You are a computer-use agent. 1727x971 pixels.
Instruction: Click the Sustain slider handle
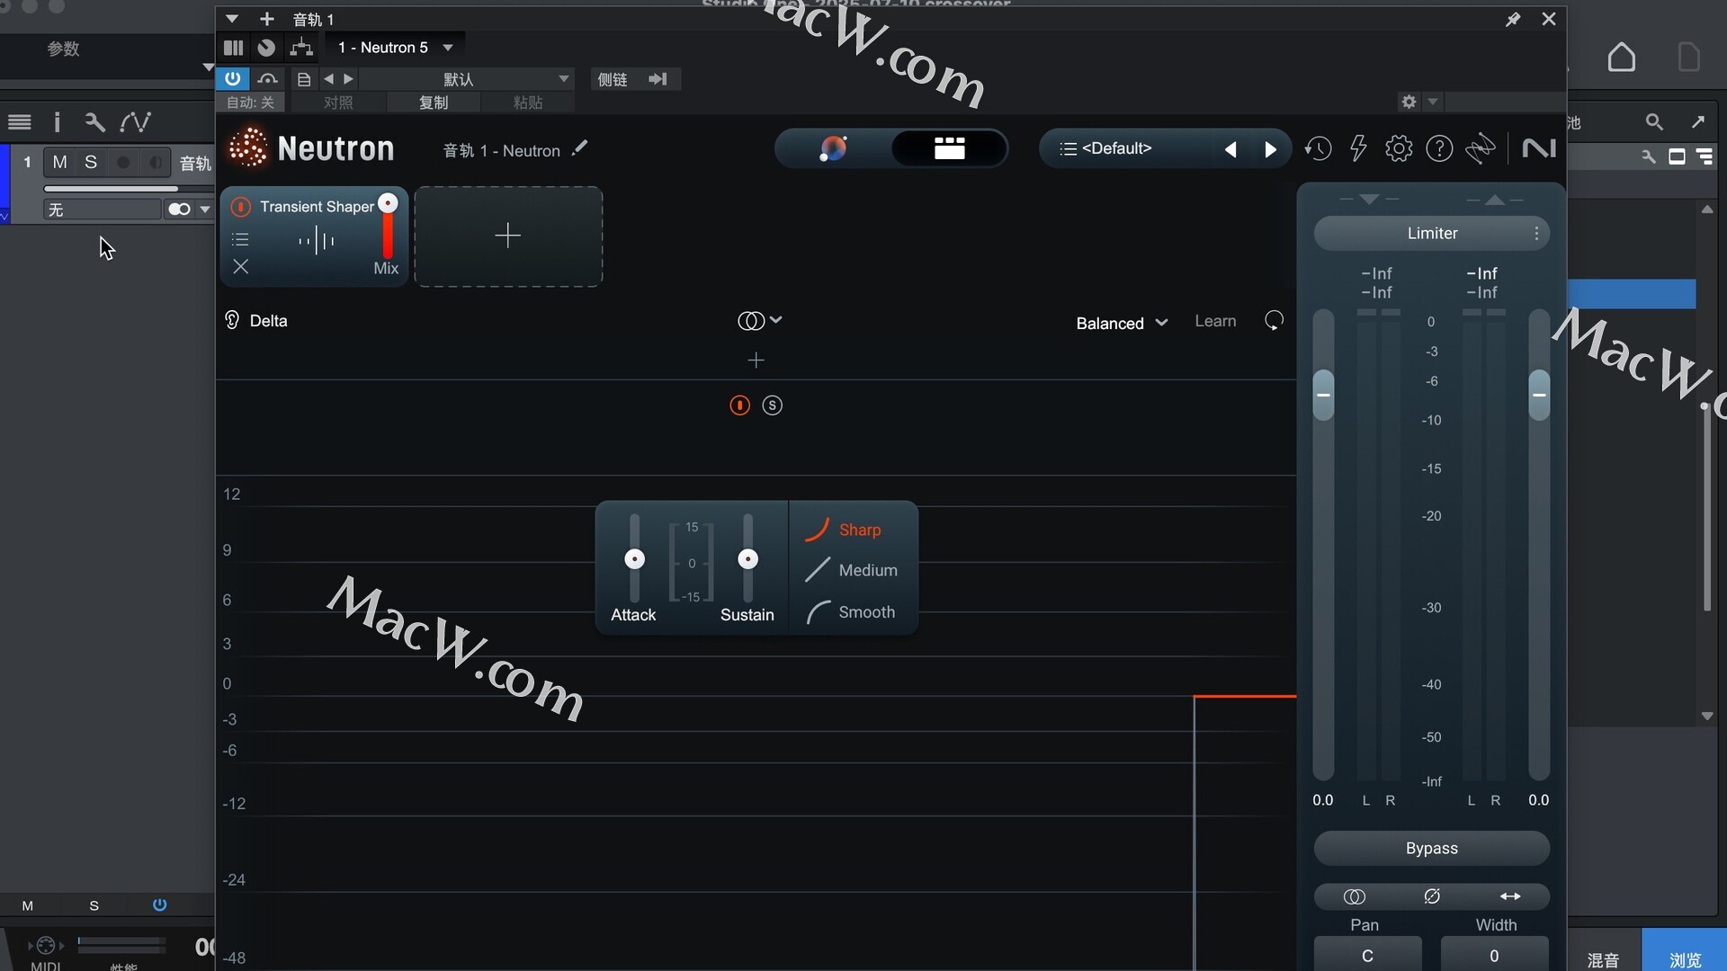point(747,559)
